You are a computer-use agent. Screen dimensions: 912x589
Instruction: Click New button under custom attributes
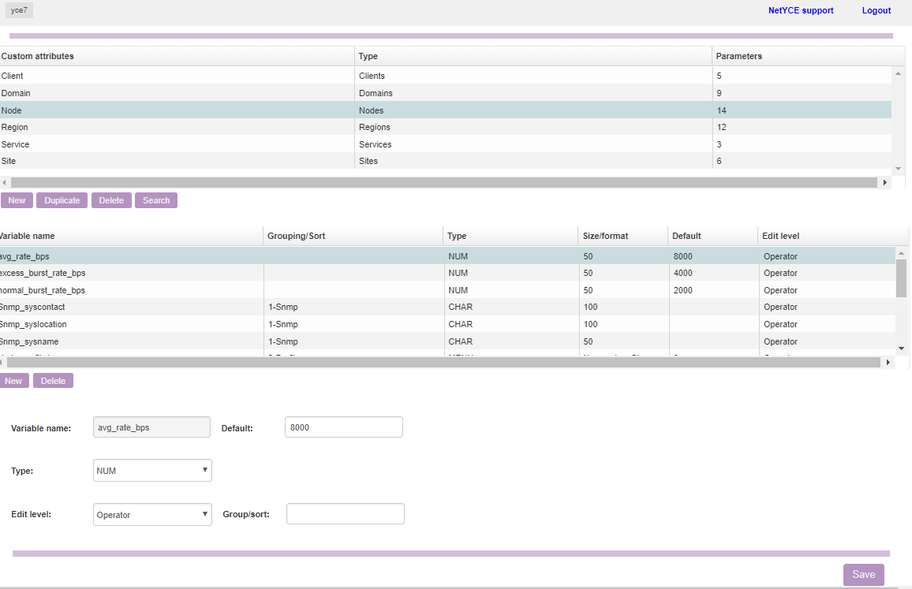coord(17,200)
